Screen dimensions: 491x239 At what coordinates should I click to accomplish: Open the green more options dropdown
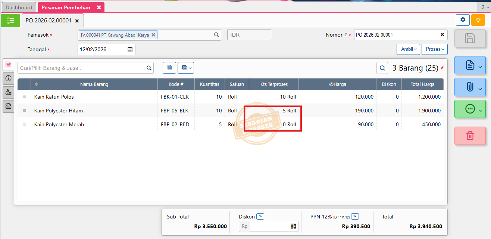470,109
